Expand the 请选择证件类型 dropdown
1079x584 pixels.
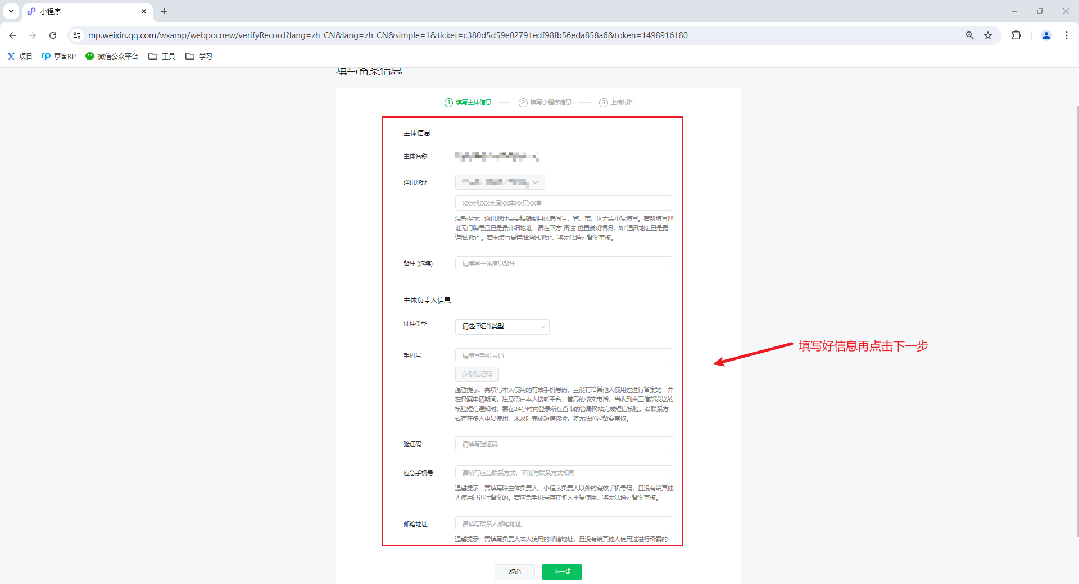pyautogui.click(x=502, y=326)
